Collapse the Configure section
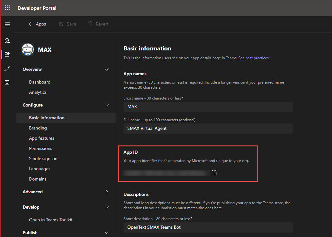This screenshot has width=332, height=237. click(x=107, y=105)
